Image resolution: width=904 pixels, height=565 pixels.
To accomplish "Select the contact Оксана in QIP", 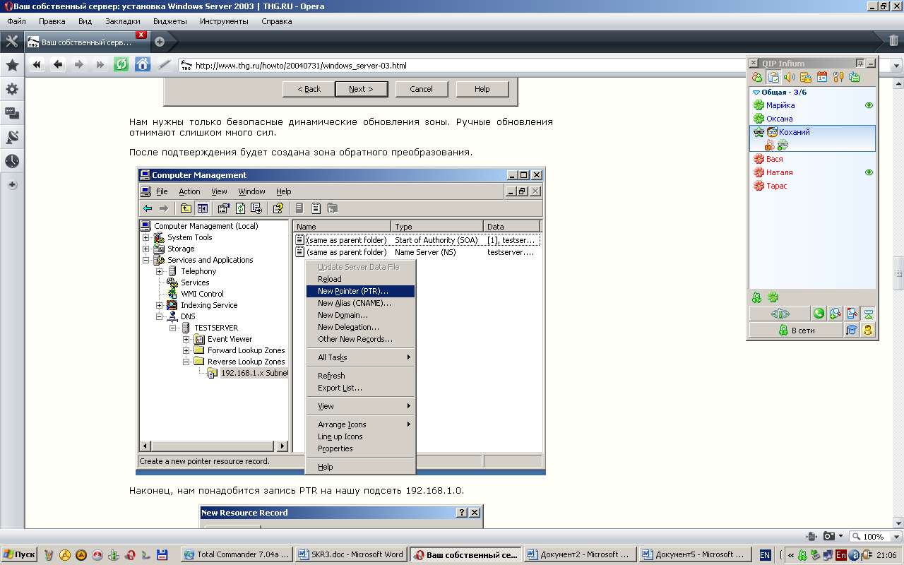I will point(779,119).
